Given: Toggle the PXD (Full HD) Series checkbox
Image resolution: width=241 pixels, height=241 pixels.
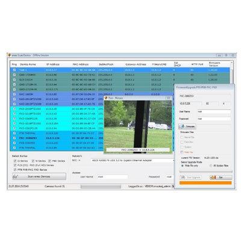Looking at the screenshot, I should [x=15, y=165].
